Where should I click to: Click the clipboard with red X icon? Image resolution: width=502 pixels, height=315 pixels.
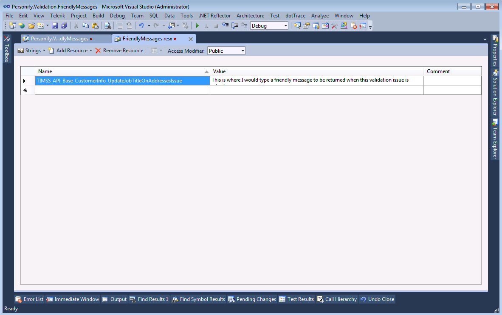coord(353,26)
